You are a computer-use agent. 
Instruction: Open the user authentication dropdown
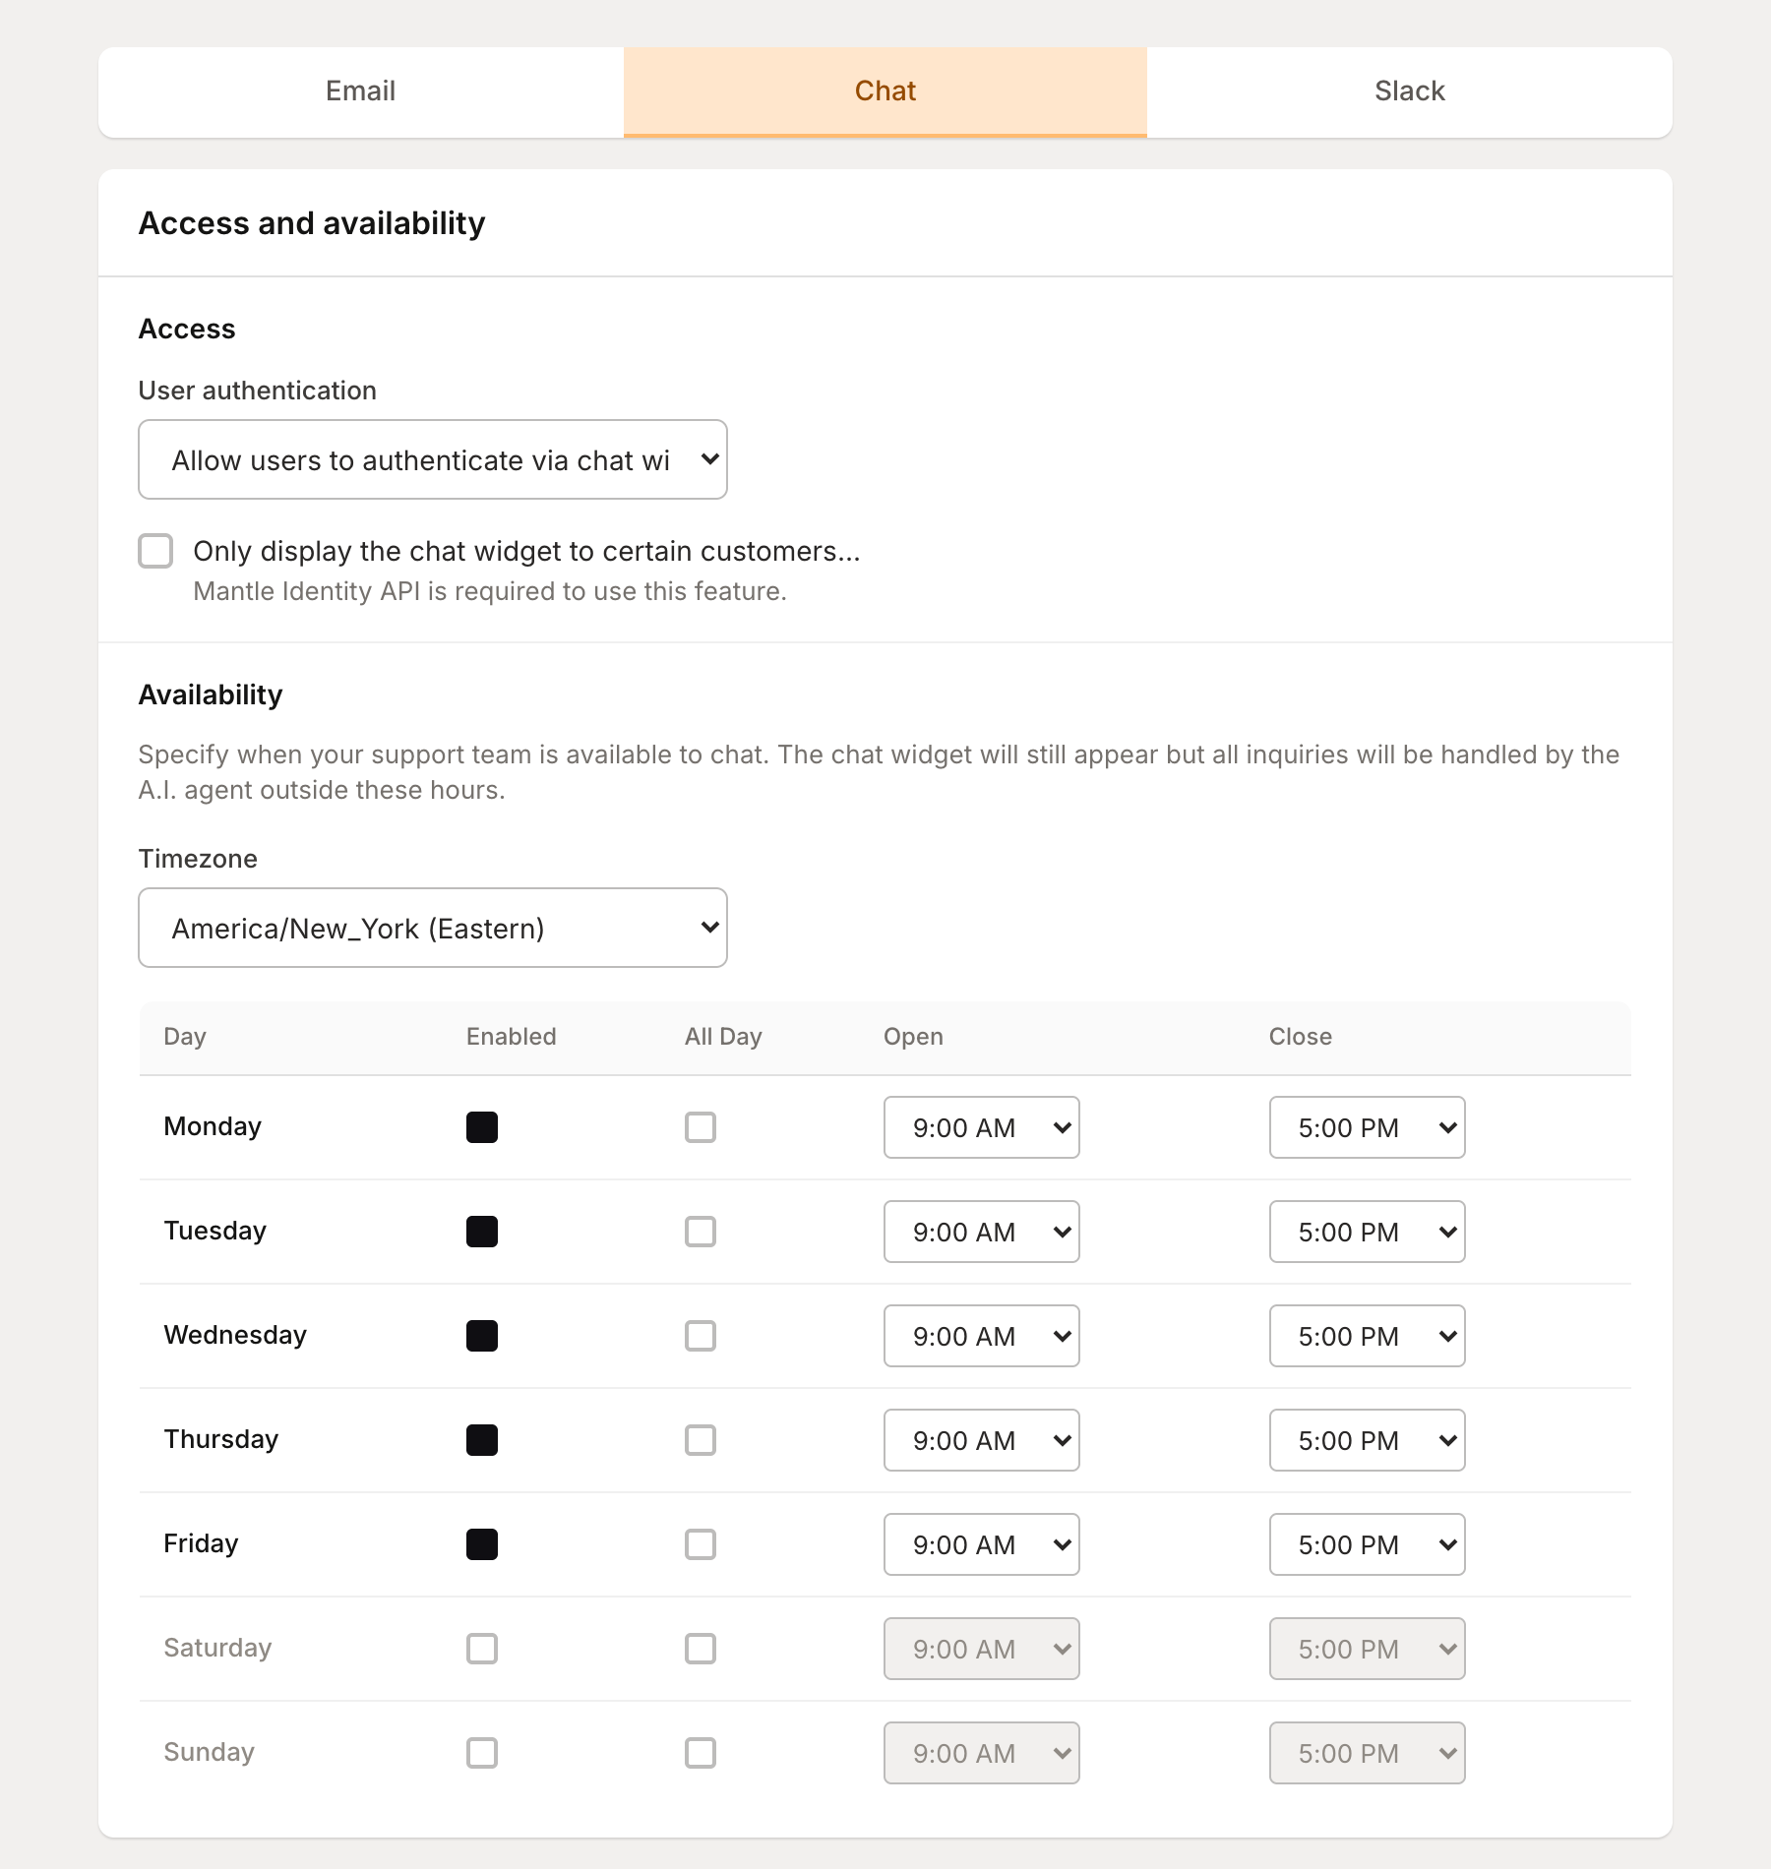click(x=432, y=459)
